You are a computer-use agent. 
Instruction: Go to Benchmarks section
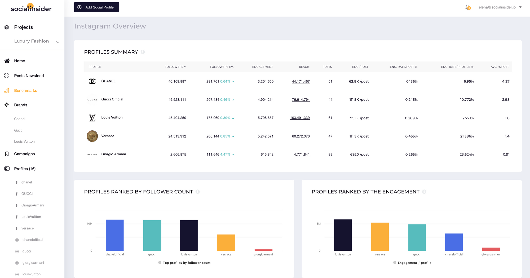click(25, 90)
